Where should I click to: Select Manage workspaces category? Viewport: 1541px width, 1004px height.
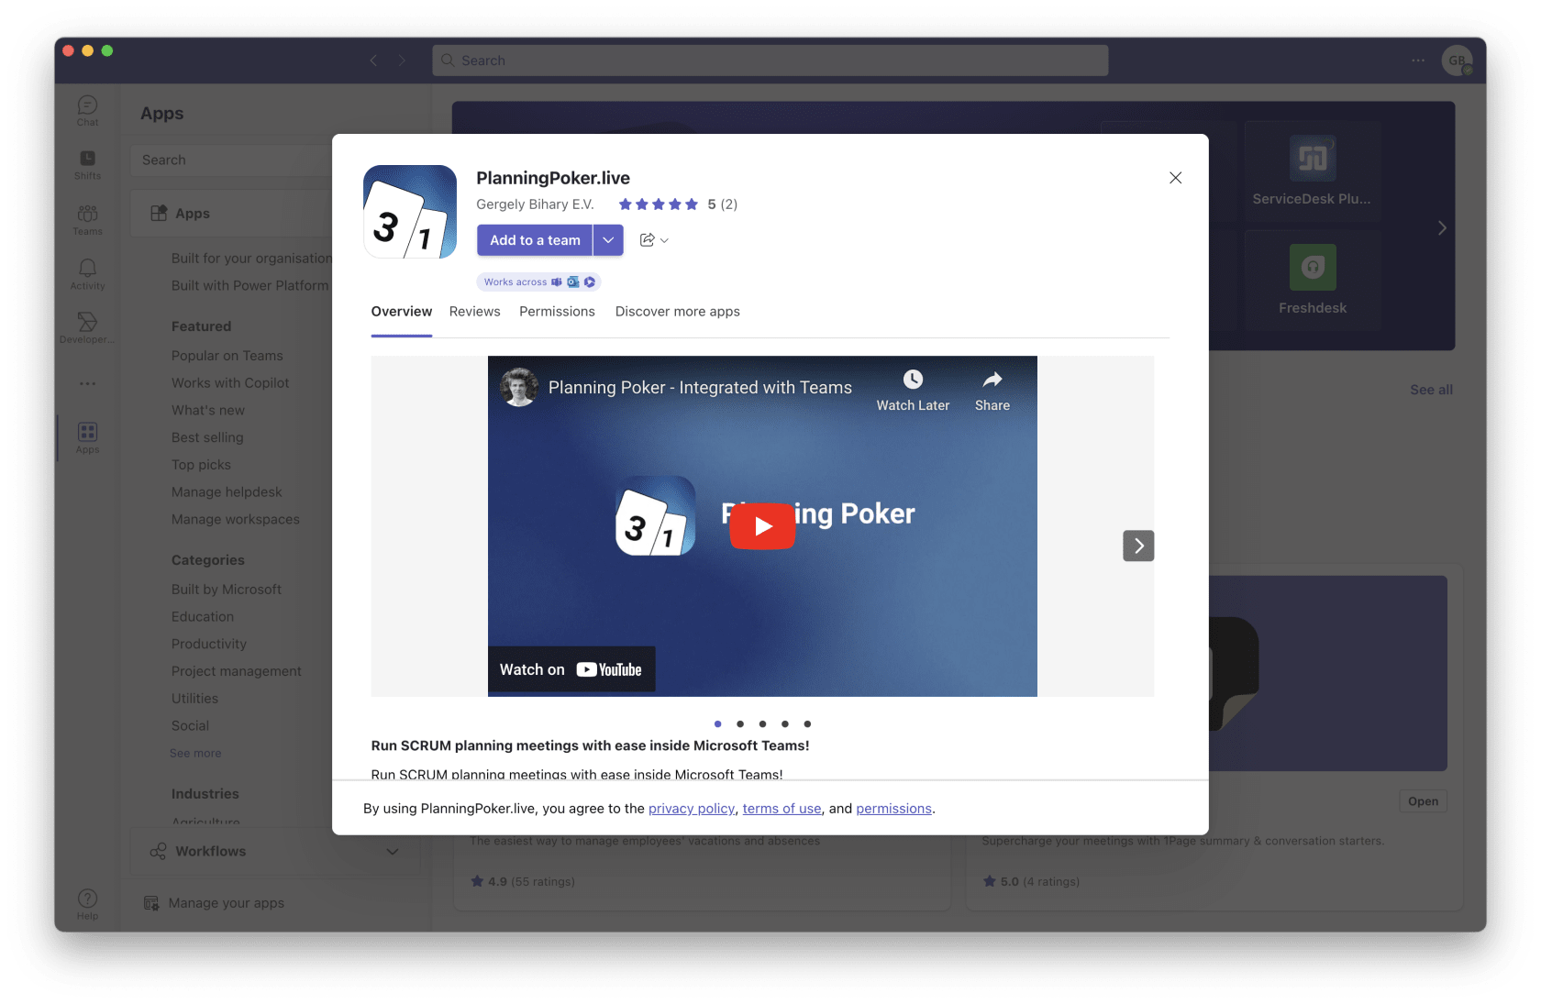click(x=236, y=520)
